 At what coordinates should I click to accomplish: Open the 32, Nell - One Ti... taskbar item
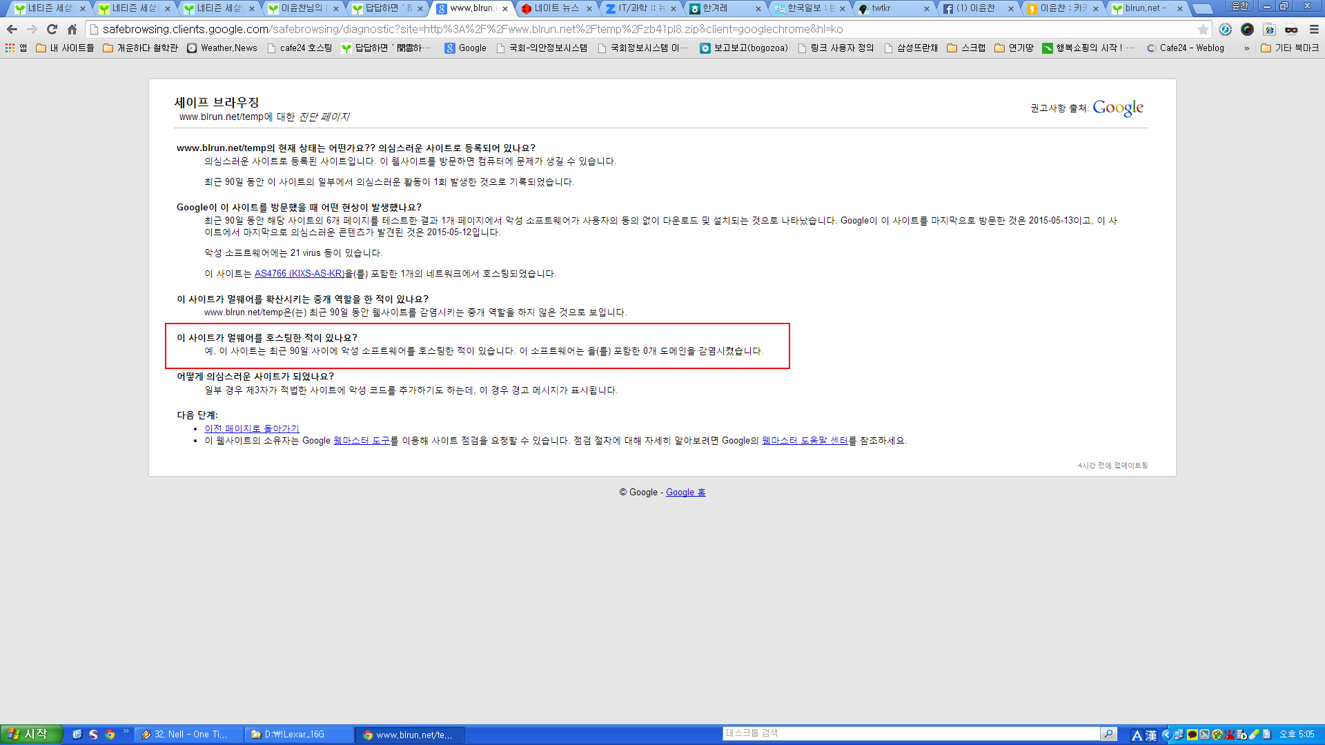tap(189, 735)
